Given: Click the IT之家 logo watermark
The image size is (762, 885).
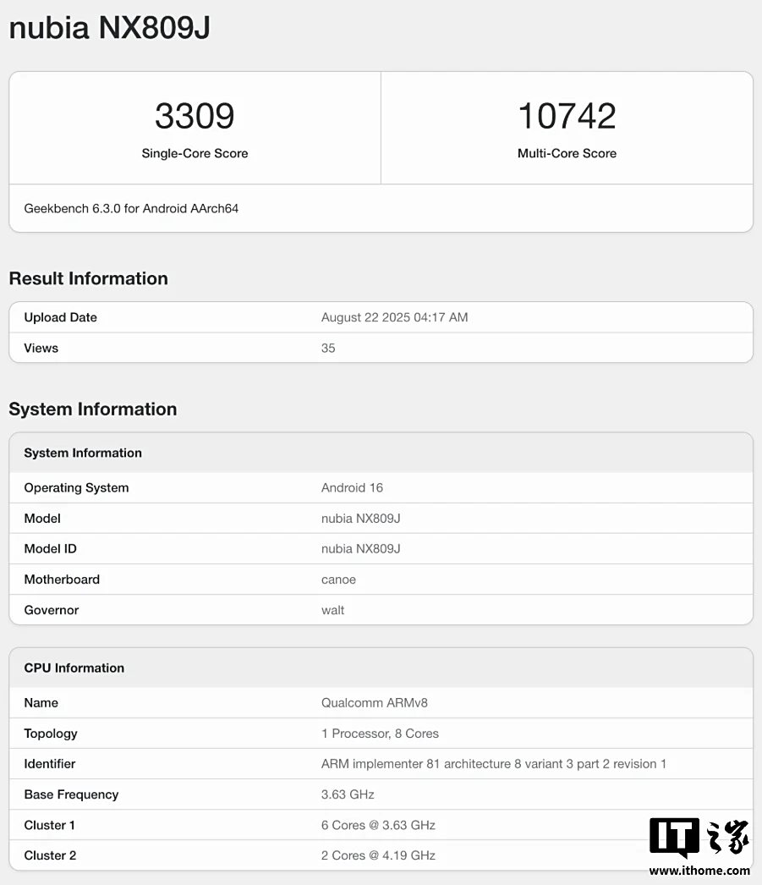Looking at the screenshot, I should point(699,838).
